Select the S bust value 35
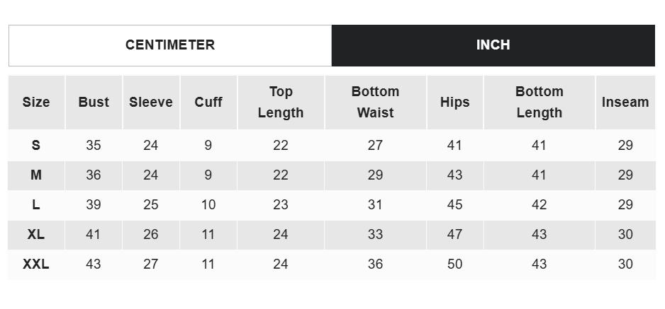This screenshot has width=665, height=309. (x=94, y=146)
